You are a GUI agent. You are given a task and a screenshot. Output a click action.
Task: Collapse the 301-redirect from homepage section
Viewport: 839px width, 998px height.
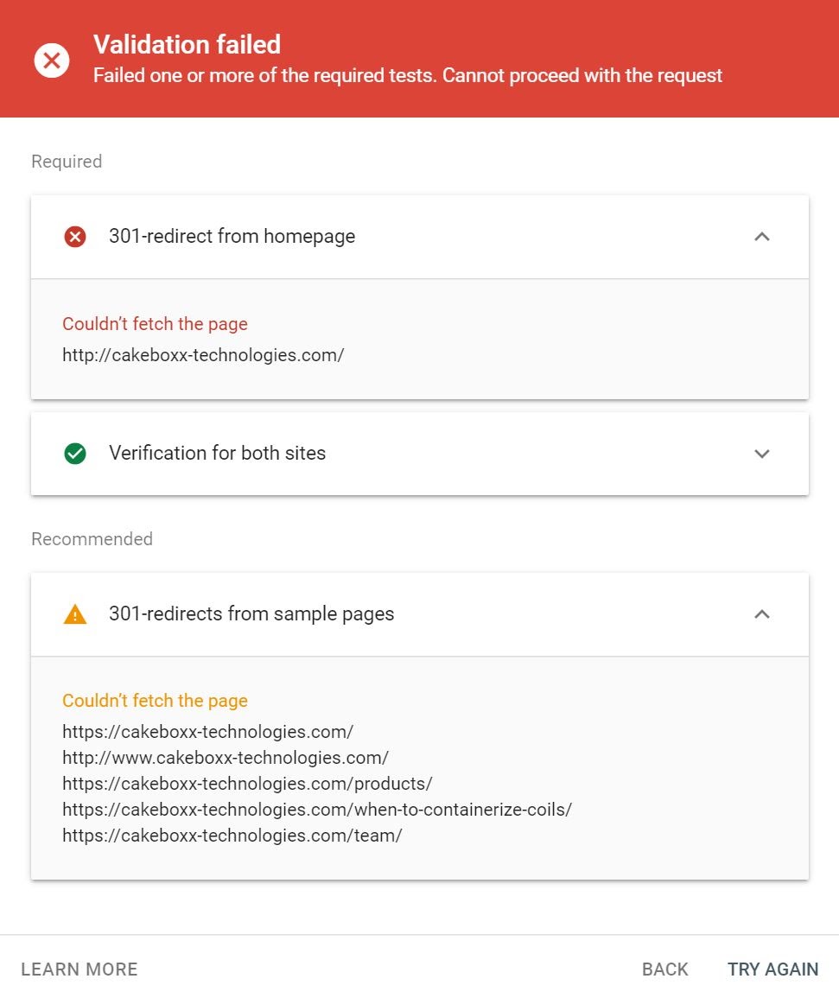761,237
